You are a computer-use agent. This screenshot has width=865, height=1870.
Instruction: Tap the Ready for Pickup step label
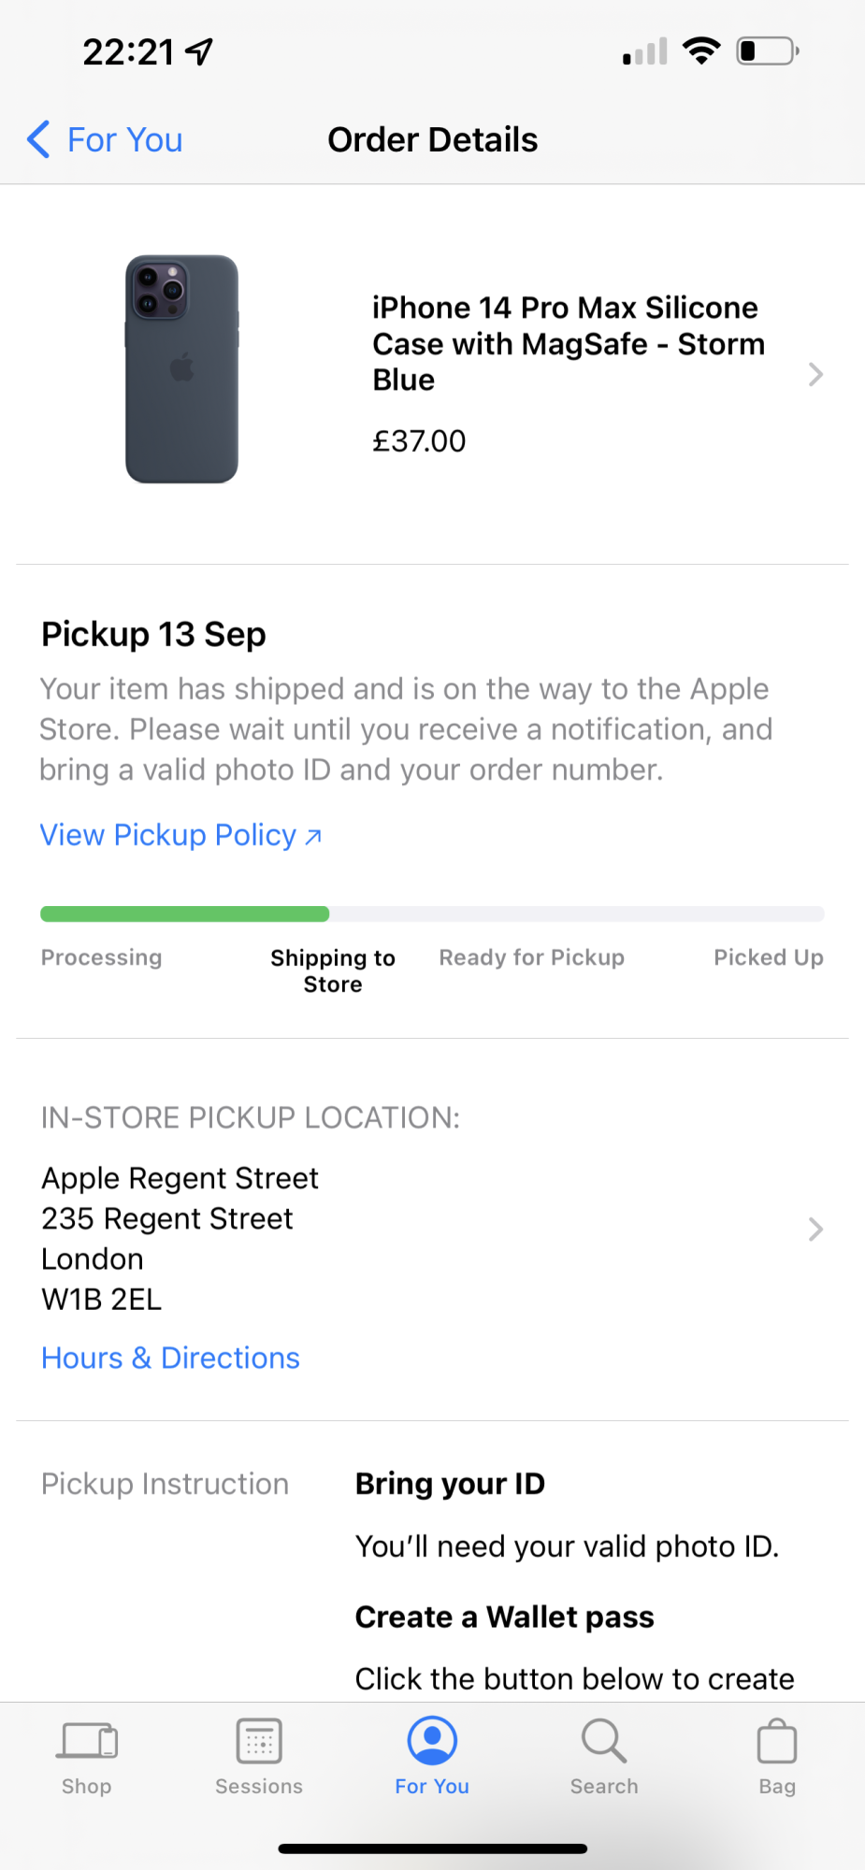(x=531, y=957)
